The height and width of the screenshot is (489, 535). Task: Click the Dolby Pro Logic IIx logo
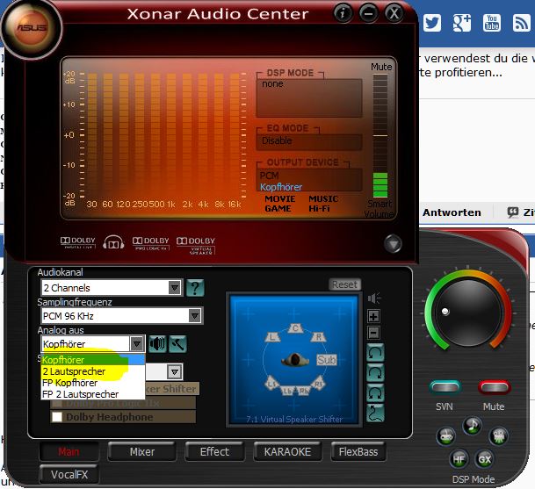coord(150,243)
